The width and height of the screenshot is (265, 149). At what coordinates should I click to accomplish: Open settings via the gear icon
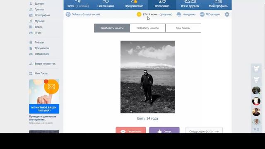click(227, 14)
